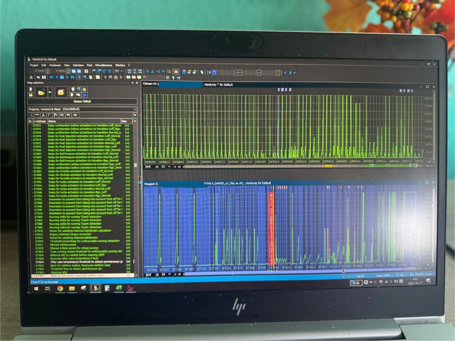Click the fast rewind double-arrow icon

pyautogui.click(x=51, y=77)
